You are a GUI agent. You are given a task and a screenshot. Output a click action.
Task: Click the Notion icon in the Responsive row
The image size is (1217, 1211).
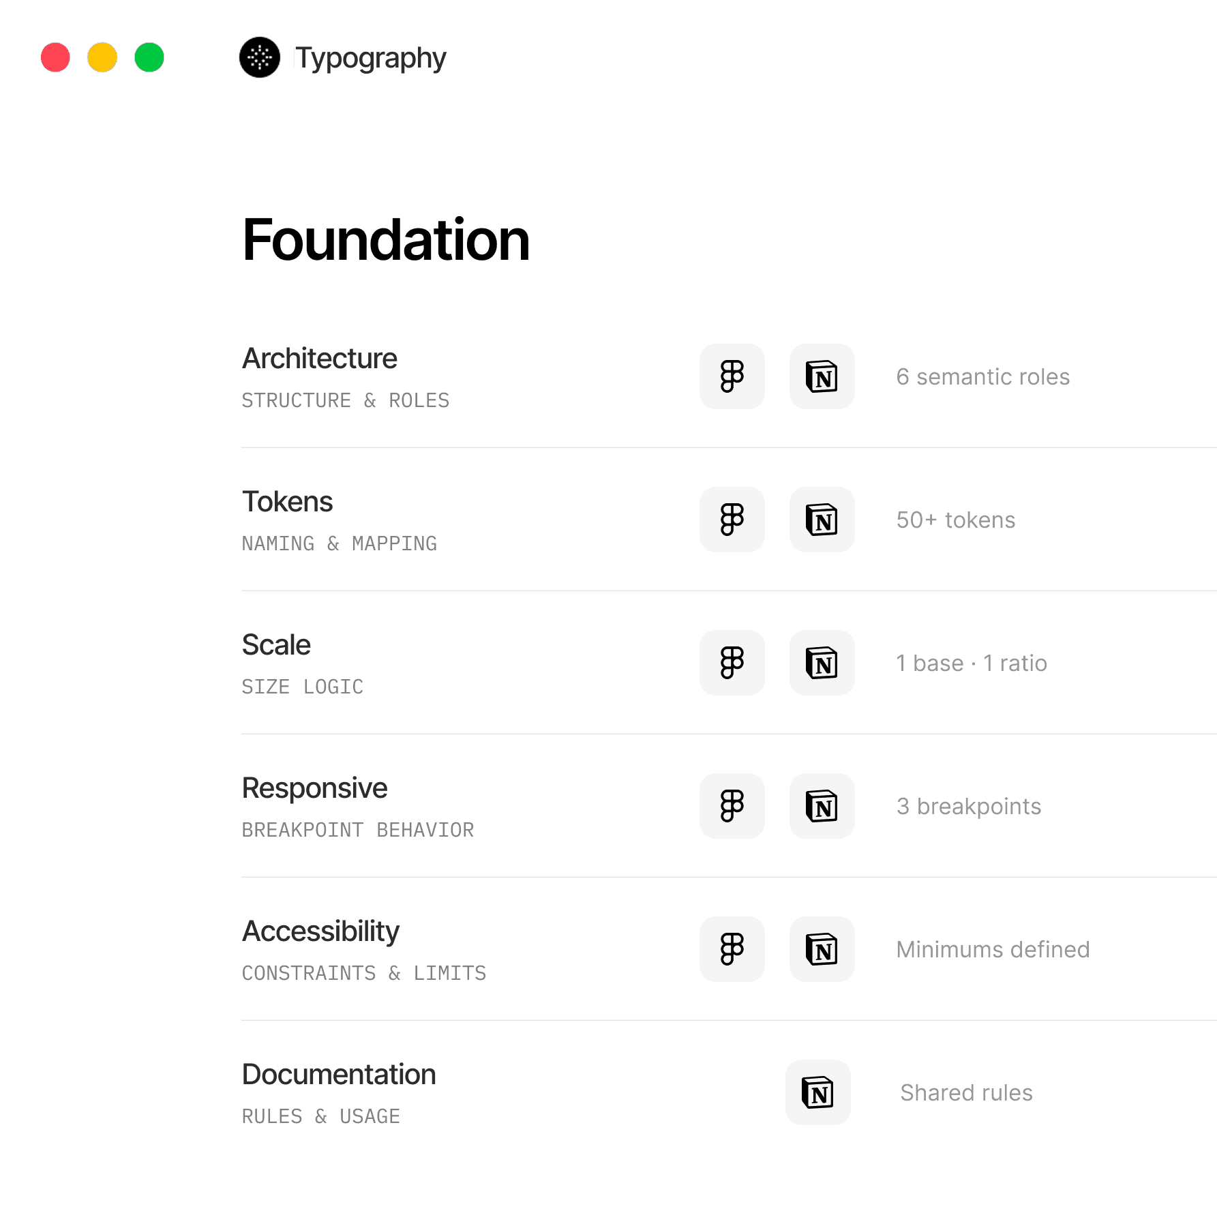822,806
